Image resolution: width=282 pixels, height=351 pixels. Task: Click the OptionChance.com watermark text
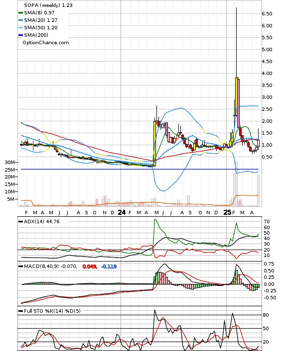[46, 43]
